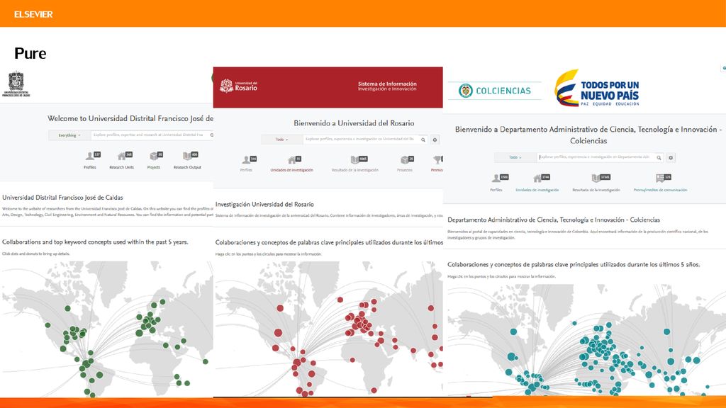The width and height of the screenshot is (726, 408).
Task: Open Perfiles icon in Universidad del Rosario portal
Action: click(249, 159)
